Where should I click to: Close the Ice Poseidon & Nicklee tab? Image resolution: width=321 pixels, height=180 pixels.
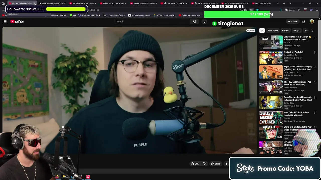coord(95,3)
